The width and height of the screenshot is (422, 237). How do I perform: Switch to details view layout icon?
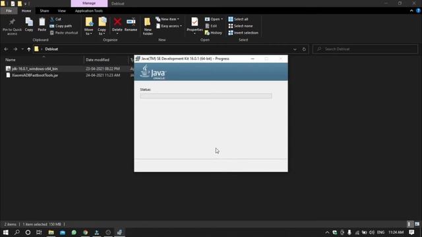[409, 224]
